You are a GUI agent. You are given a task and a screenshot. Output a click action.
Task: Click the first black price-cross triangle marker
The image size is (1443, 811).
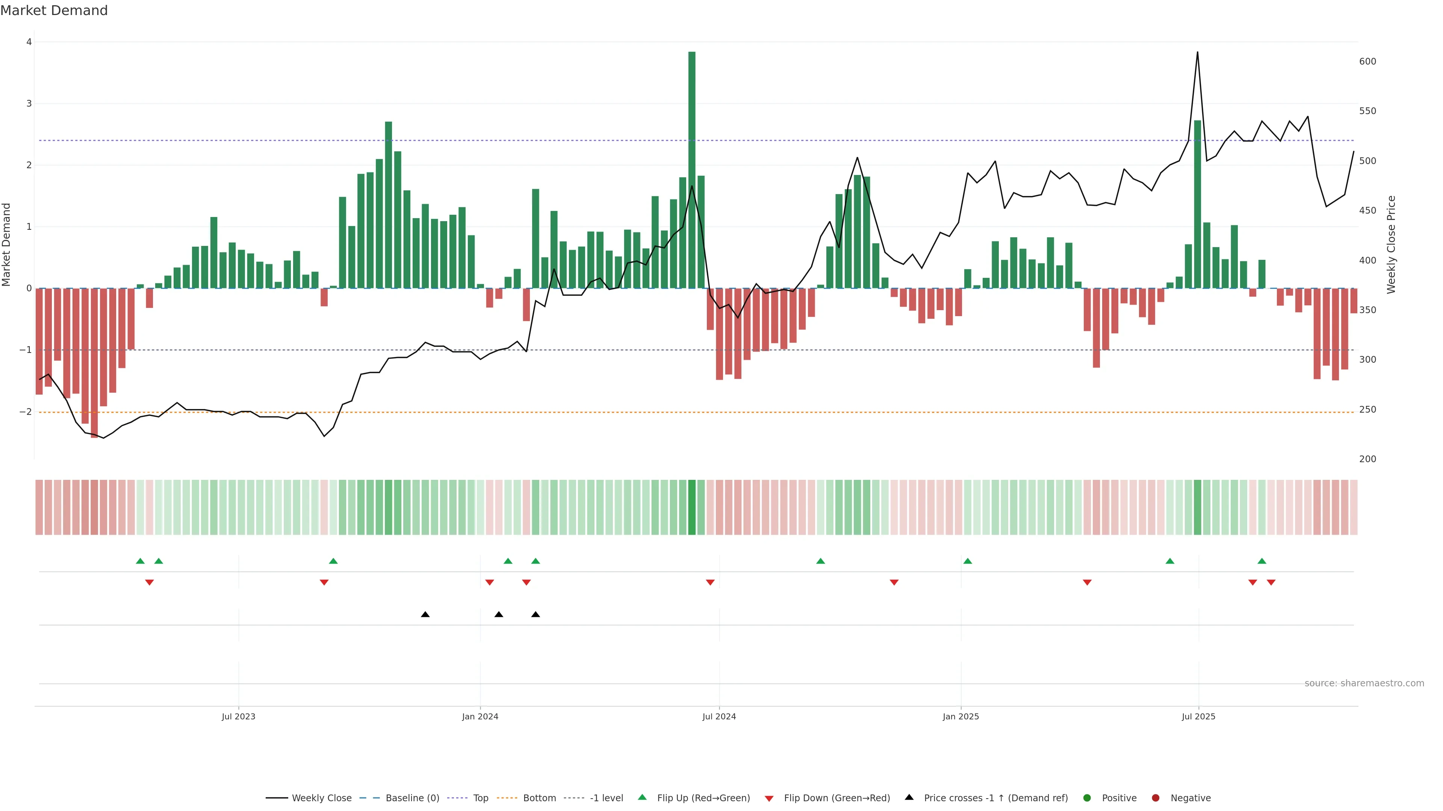coord(425,615)
